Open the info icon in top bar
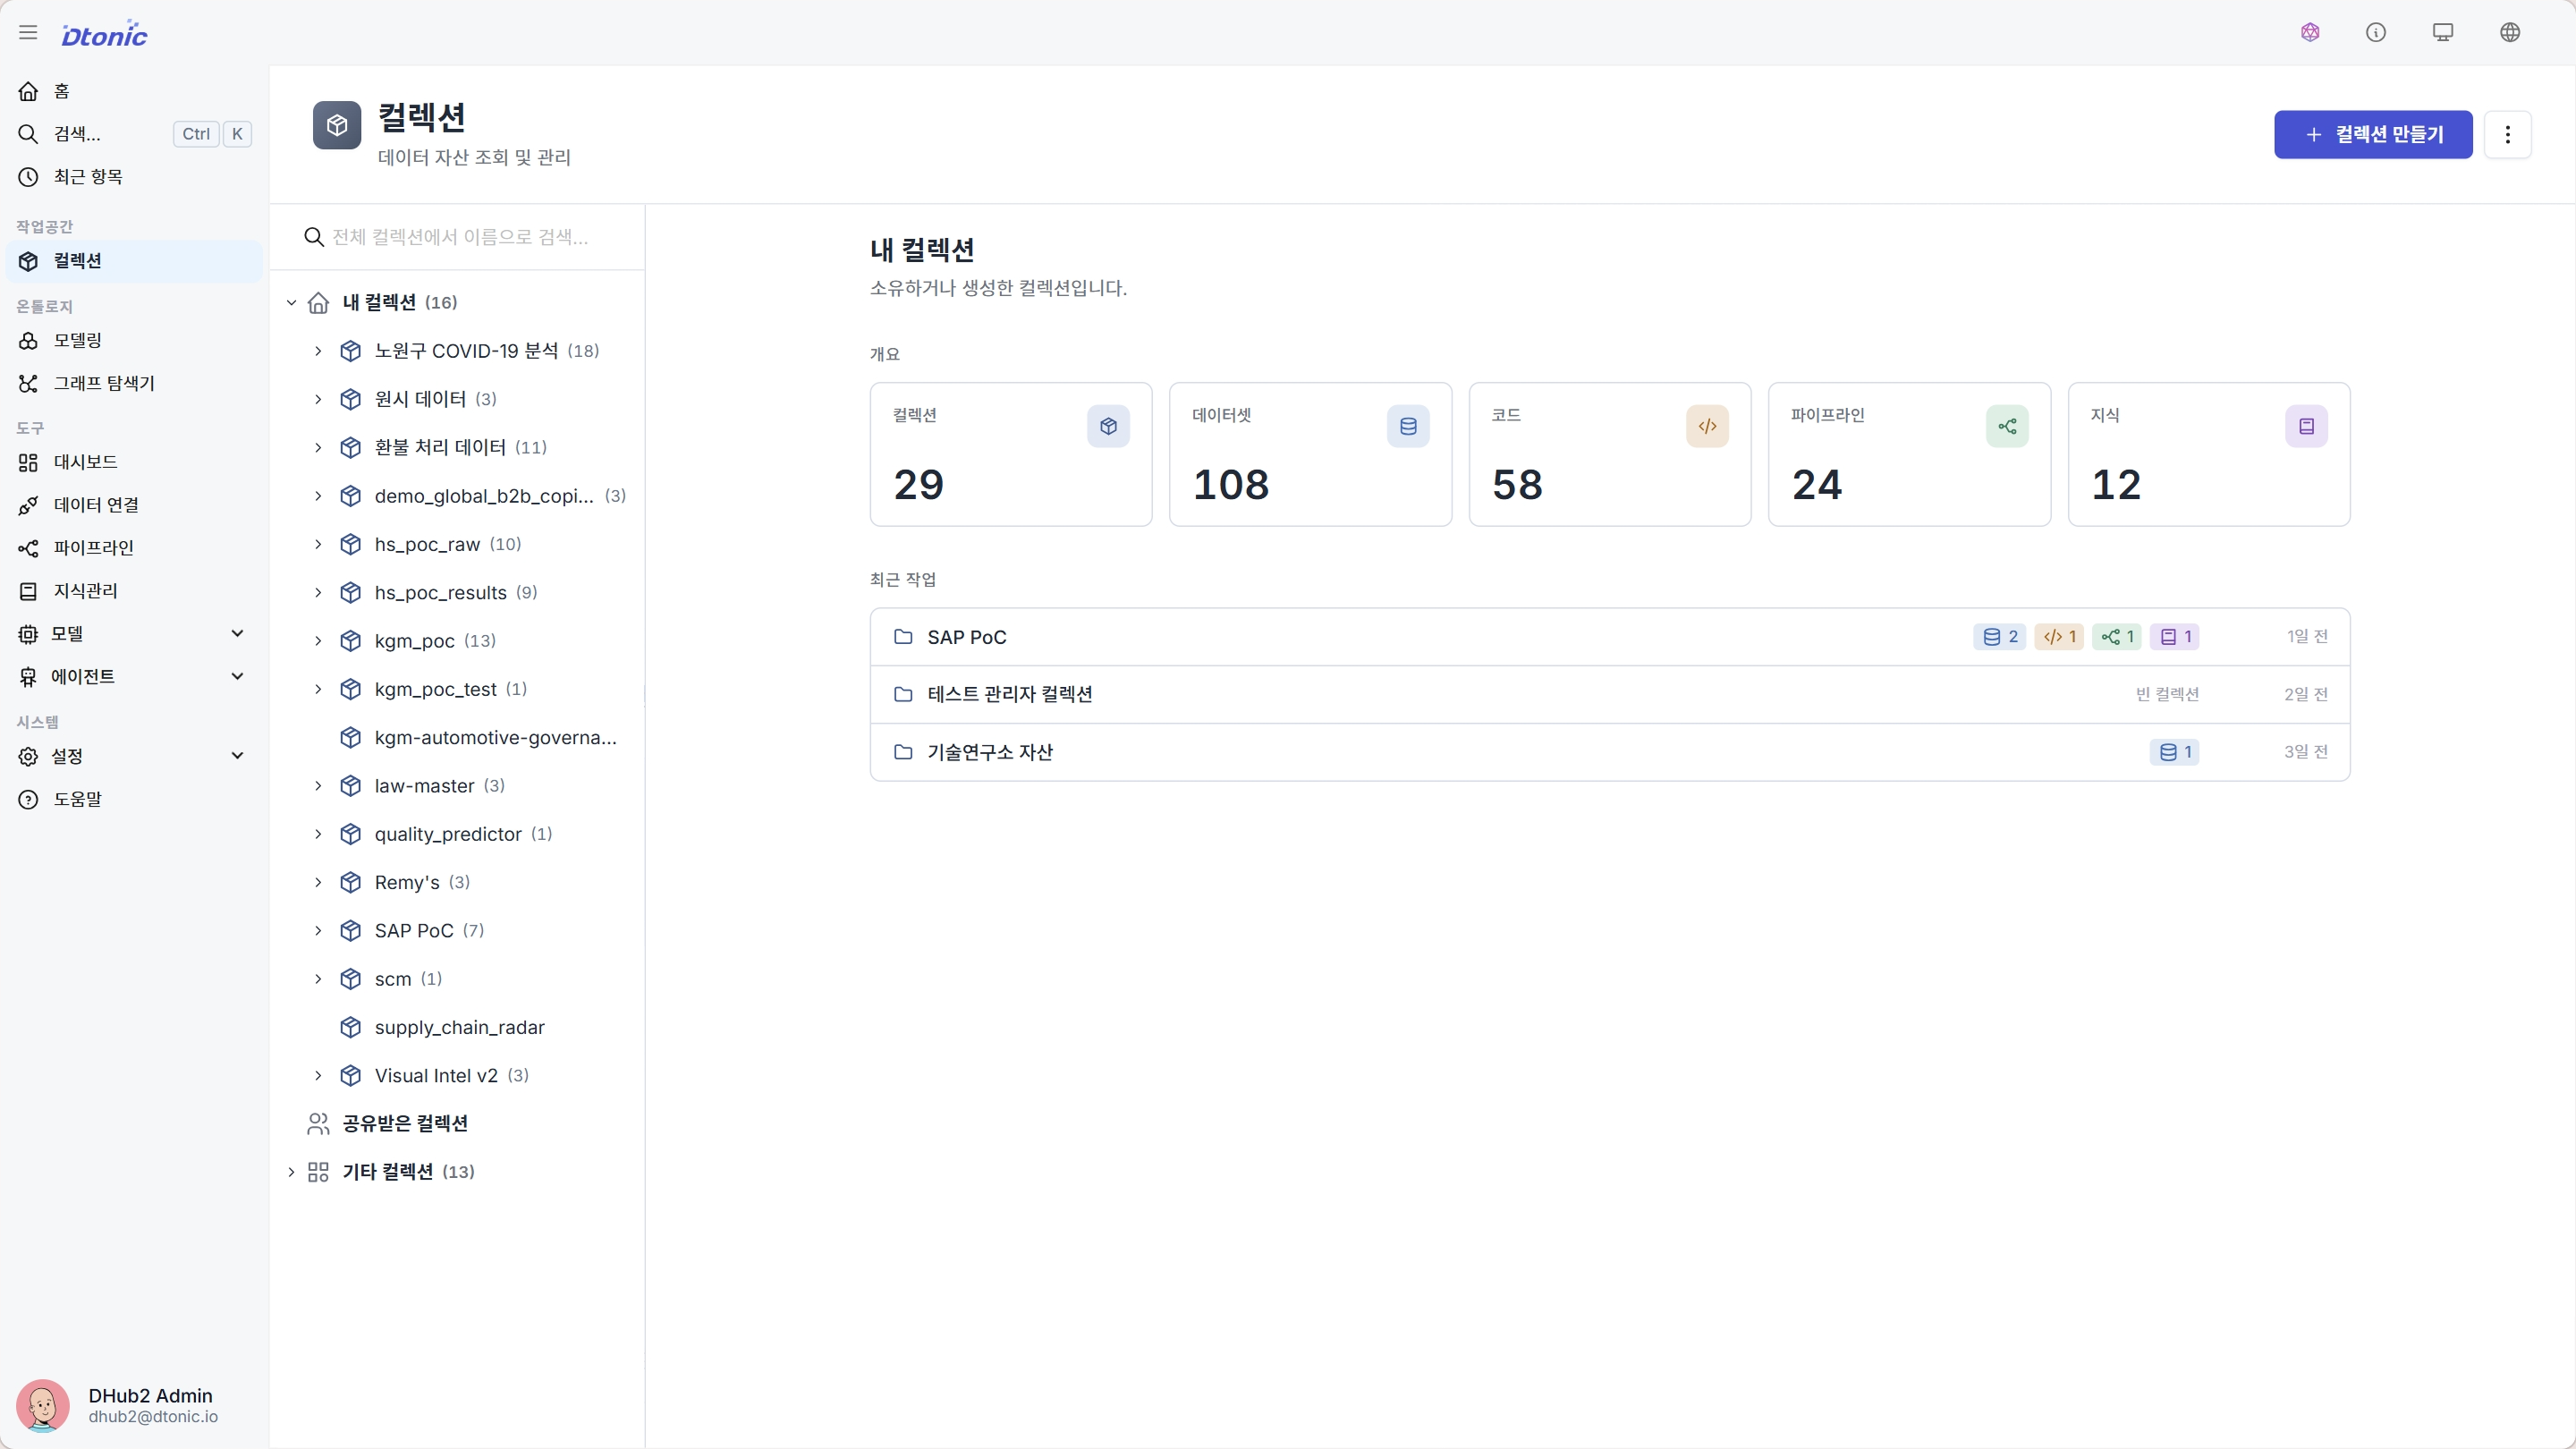The width and height of the screenshot is (2576, 1449). pos(2376,33)
